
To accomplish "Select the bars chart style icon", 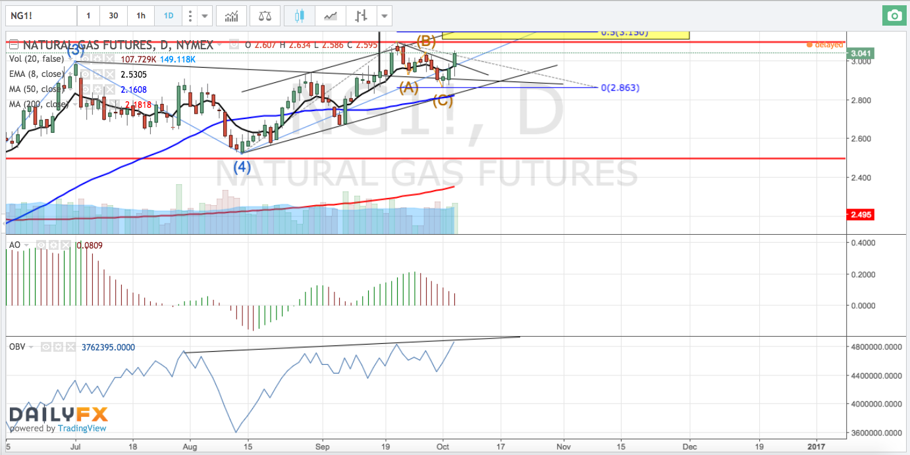I will coord(361,15).
